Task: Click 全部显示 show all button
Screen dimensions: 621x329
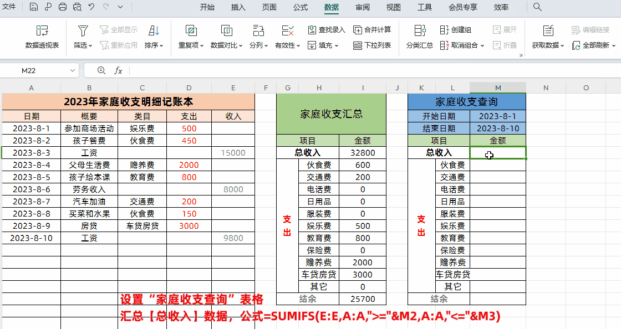Action: point(119,30)
